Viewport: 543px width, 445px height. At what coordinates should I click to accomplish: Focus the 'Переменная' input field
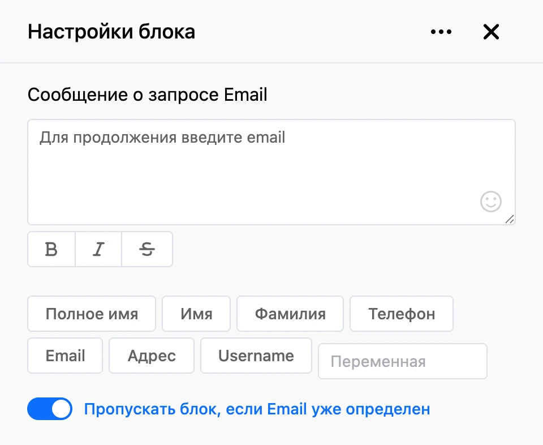coord(403,361)
